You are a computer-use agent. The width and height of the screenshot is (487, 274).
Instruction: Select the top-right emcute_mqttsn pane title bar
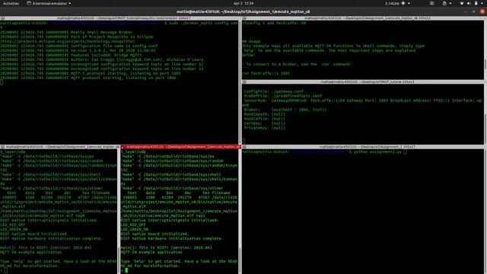coord(364,18)
